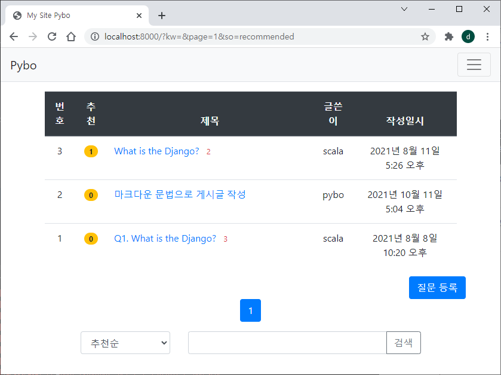Open the extensions puzzle icon
This screenshot has width=501, height=375.
click(x=448, y=36)
